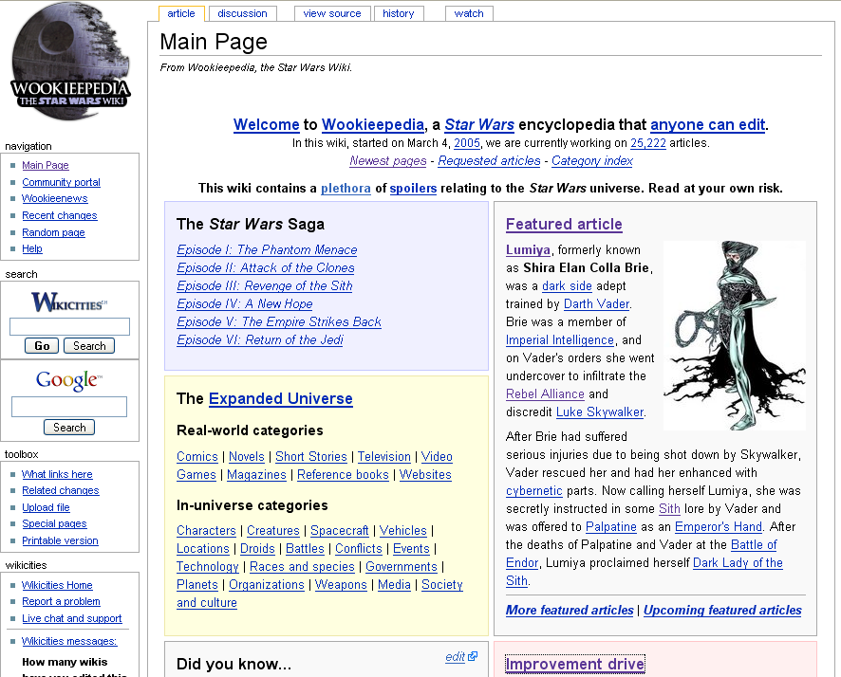Focus the Wikicities search text field
The height and width of the screenshot is (677, 841).
[69, 326]
